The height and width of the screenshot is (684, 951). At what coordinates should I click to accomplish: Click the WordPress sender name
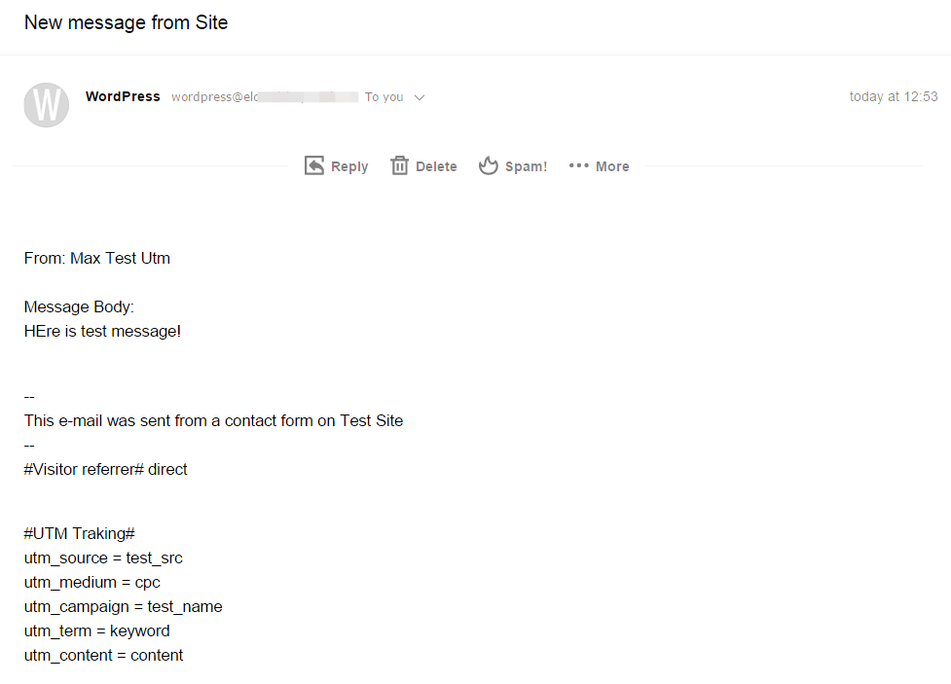click(123, 96)
